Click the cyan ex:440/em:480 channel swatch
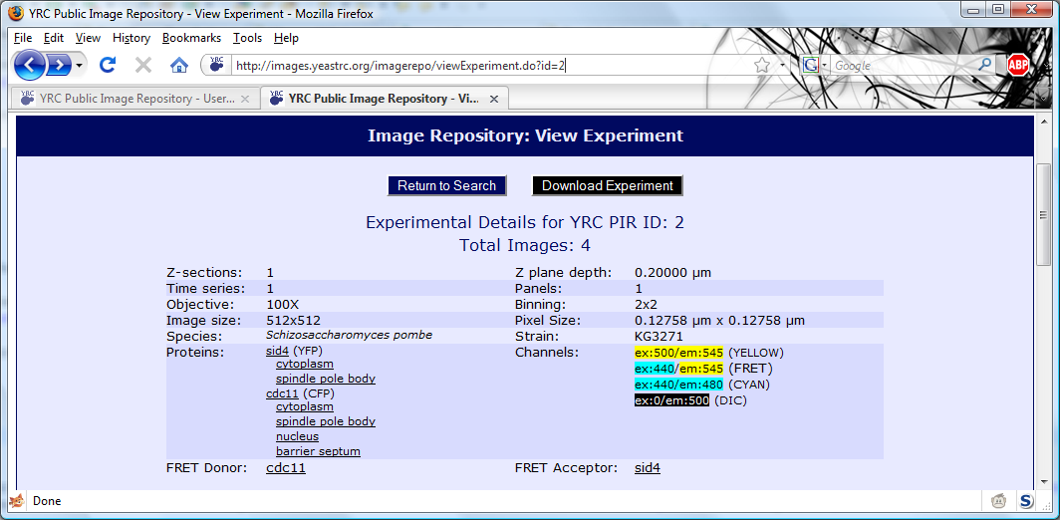The height and width of the screenshot is (520, 1060). pos(678,385)
